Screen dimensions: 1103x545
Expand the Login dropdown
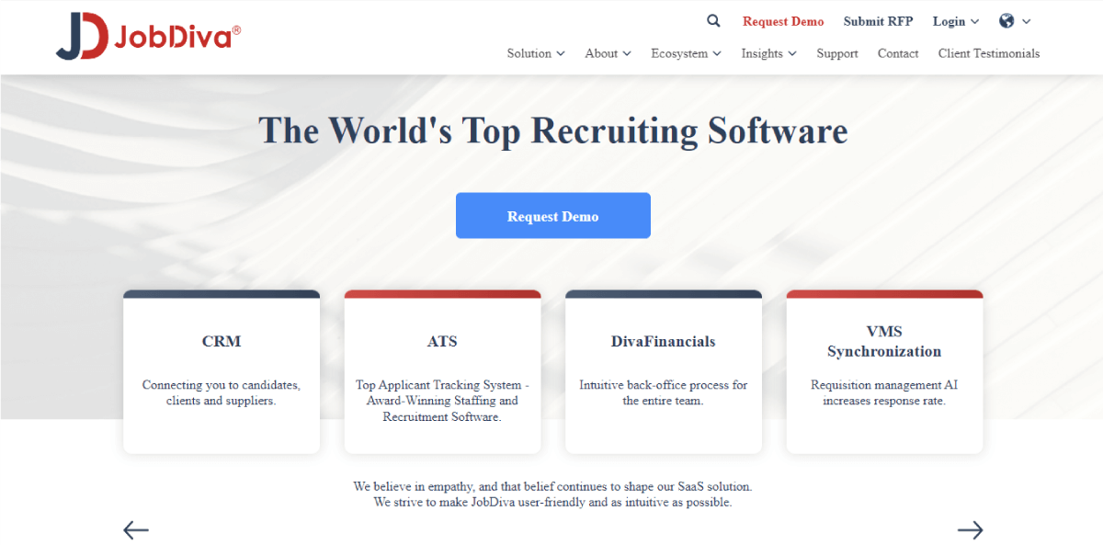tap(955, 21)
